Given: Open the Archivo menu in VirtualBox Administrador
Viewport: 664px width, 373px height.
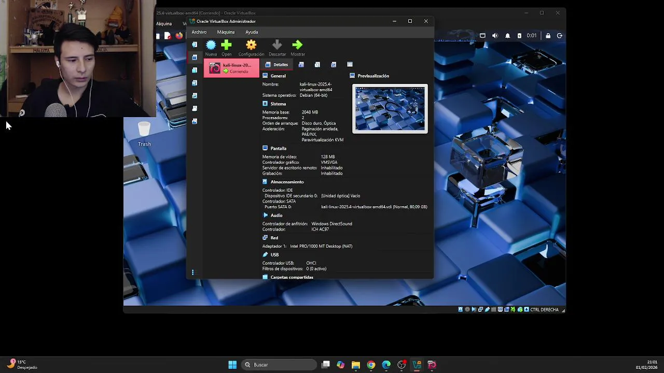Looking at the screenshot, I should (199, 32).
